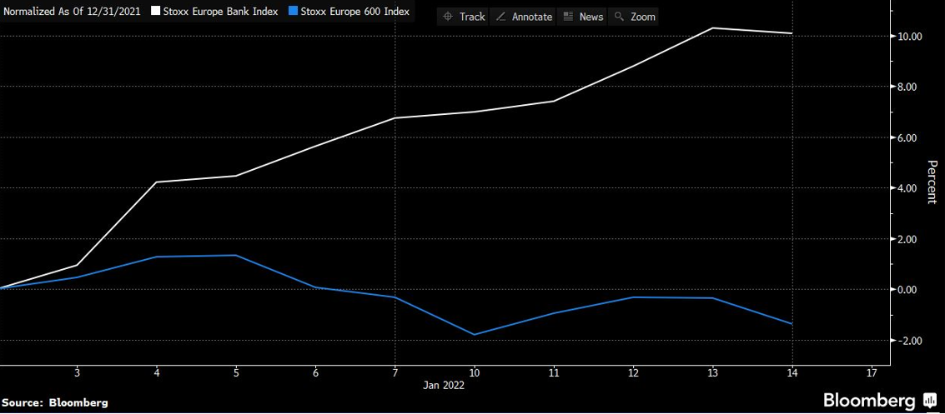
Task: Click the blue line low at Jan 10
Action: click(475, 335)
